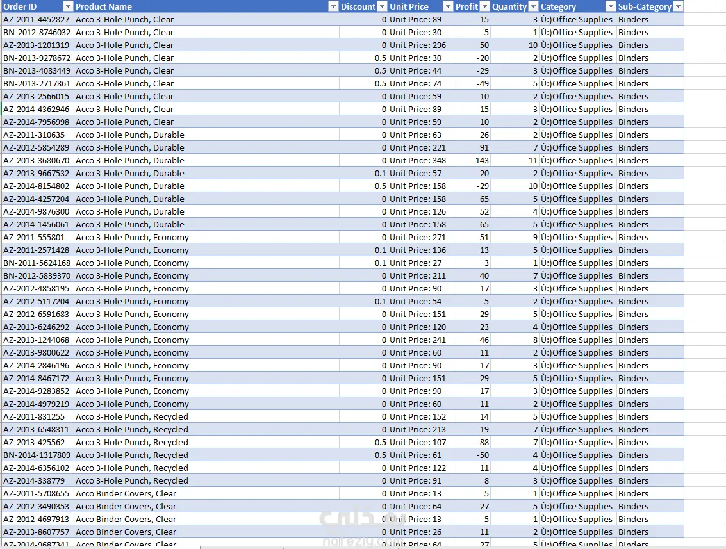
Task: Select order cell AZ-2013-425562
Action: click(x=37, y=442)
